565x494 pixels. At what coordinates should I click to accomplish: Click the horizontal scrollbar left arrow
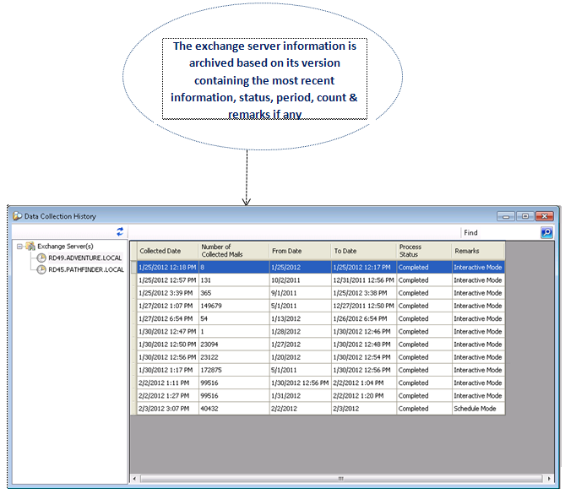click(134, 479)
